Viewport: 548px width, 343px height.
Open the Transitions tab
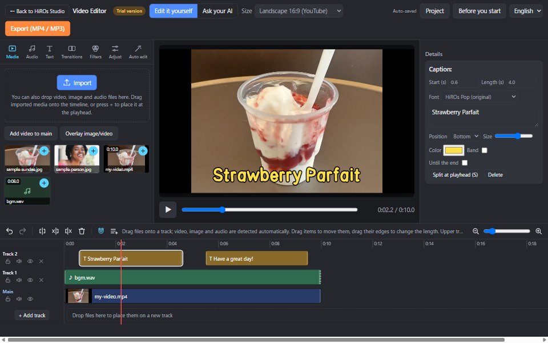point(72,52)
